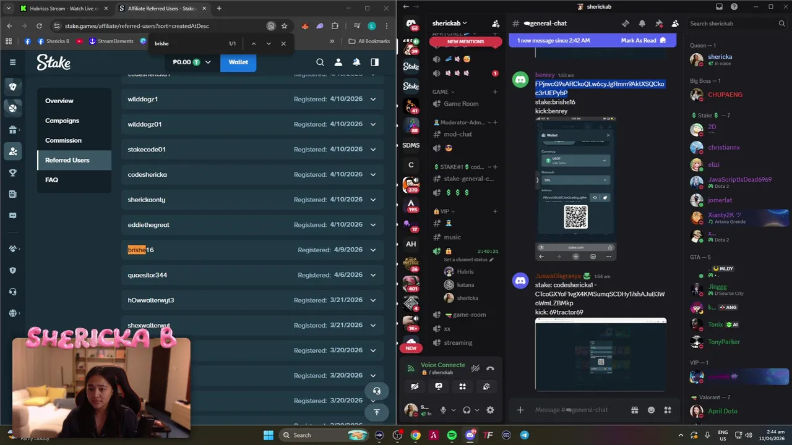
Task: Bookmark this page with star icon
Action: click(284, 26)
